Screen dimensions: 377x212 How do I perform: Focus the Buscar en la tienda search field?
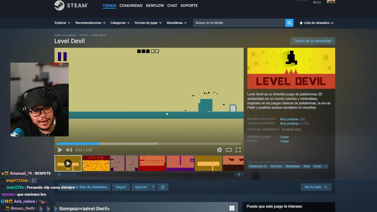tap(239, 23)
